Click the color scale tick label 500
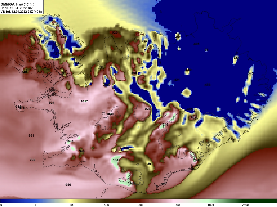This screenshot has width=277, height=207. 106,205
